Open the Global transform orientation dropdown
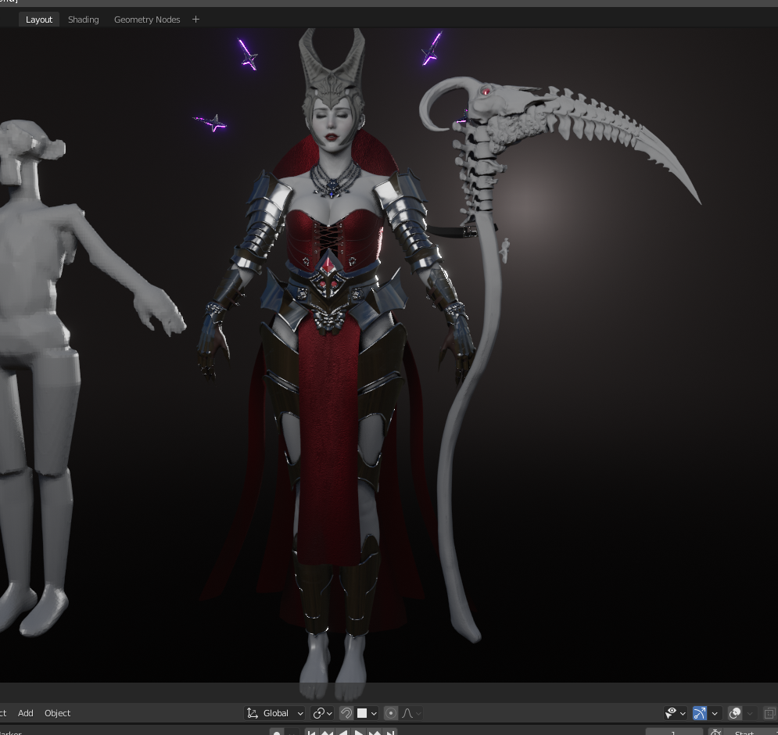 [x=275, y=713]
